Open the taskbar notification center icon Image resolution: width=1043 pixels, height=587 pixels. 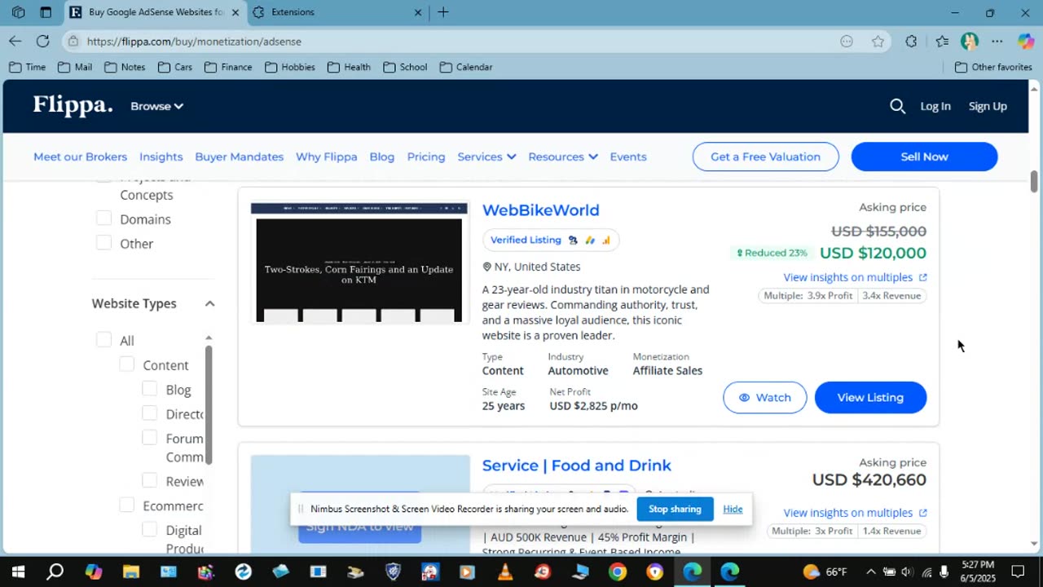click(1018, 572)
